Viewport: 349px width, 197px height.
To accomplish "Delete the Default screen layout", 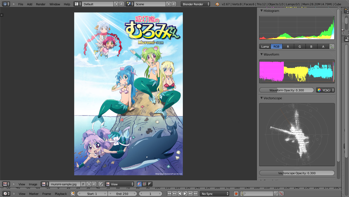I will [121, 4].
